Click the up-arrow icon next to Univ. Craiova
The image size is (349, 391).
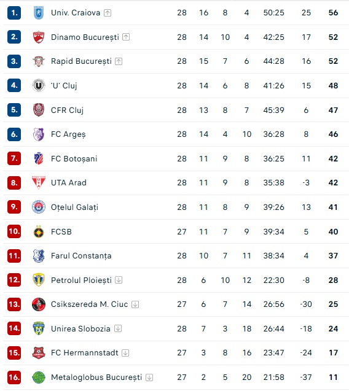(108, 13)
